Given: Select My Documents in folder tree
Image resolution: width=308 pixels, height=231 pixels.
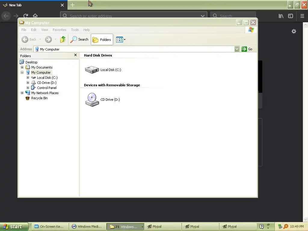Looking at the screenshot, I should click(x=42, y=67).
